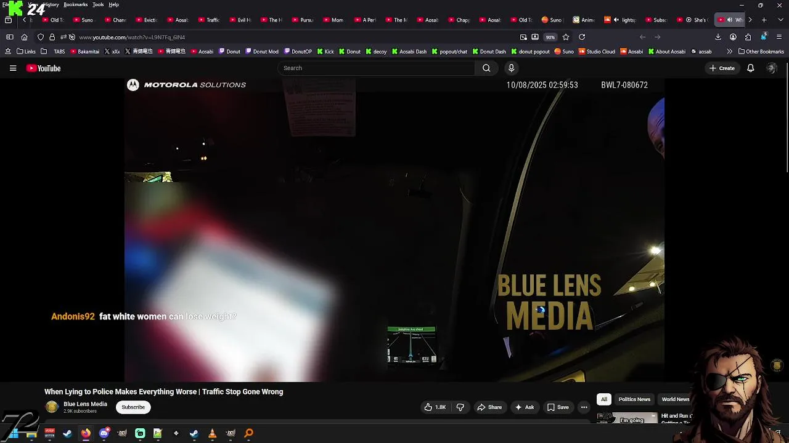Screen dimensions: 789x443
Task: Open more actions ellipsis under video
Action: (x=584, y=407)
